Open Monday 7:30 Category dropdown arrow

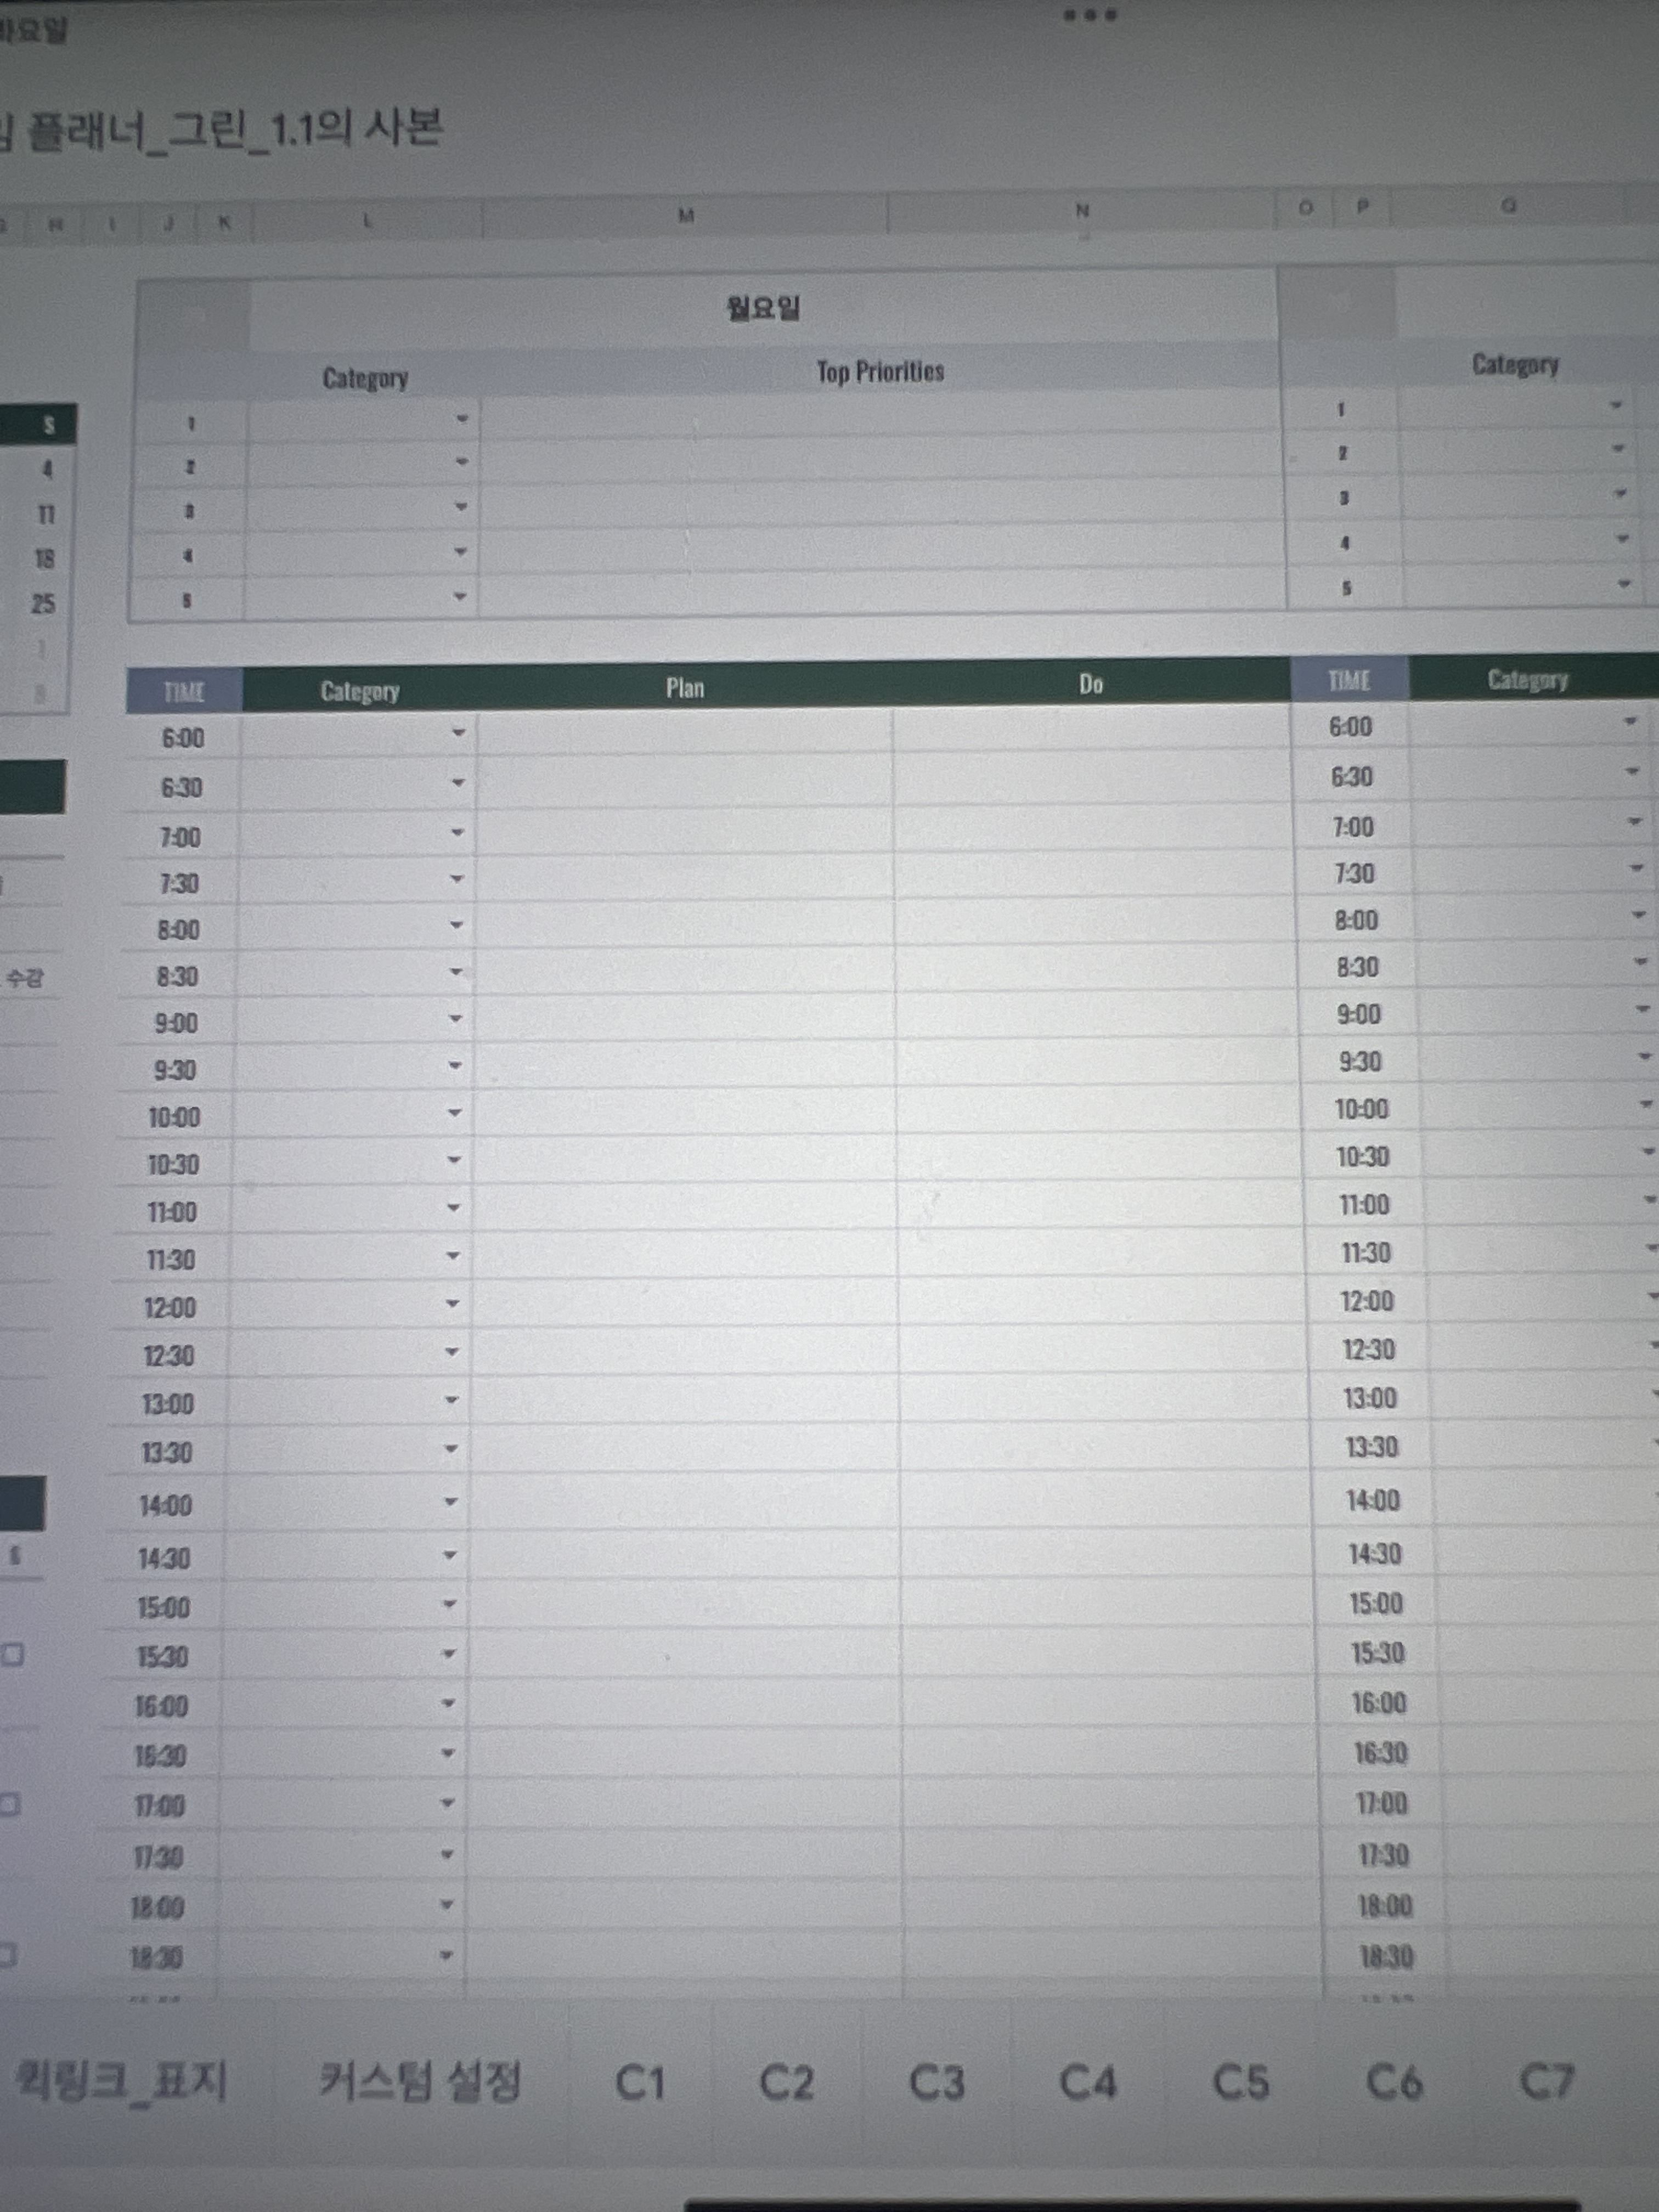pos(457,879)
